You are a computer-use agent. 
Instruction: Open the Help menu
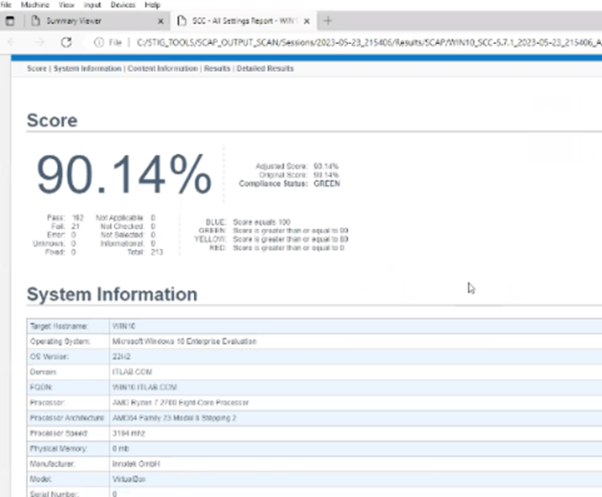(x=152, y=5)
